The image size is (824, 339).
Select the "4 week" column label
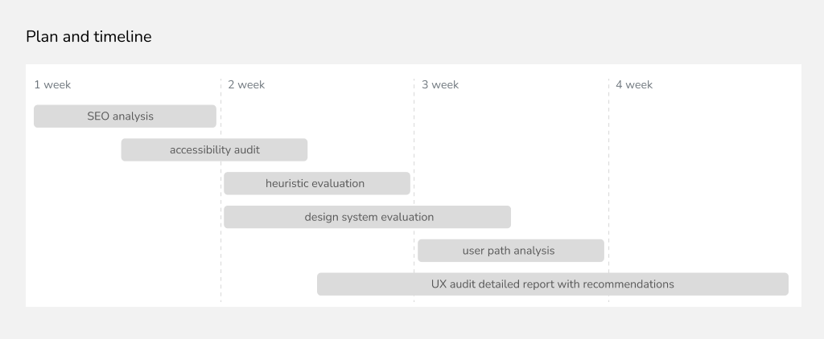coord(634,85)
